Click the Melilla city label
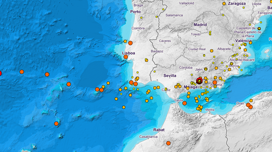This screenshot has height=152, width=272. pyautogui.click(x=210, y=110)
